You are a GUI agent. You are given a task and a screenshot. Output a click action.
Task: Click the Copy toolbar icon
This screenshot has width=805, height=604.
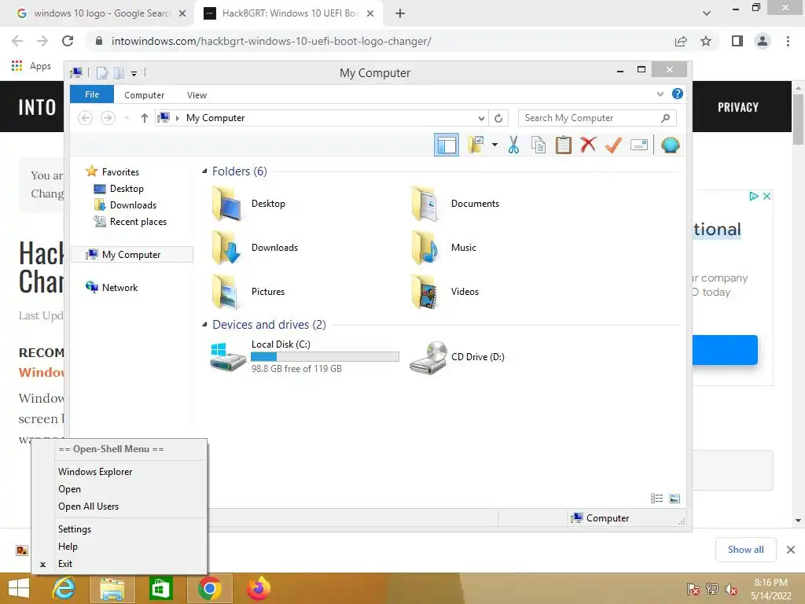(x=538, y=145)
